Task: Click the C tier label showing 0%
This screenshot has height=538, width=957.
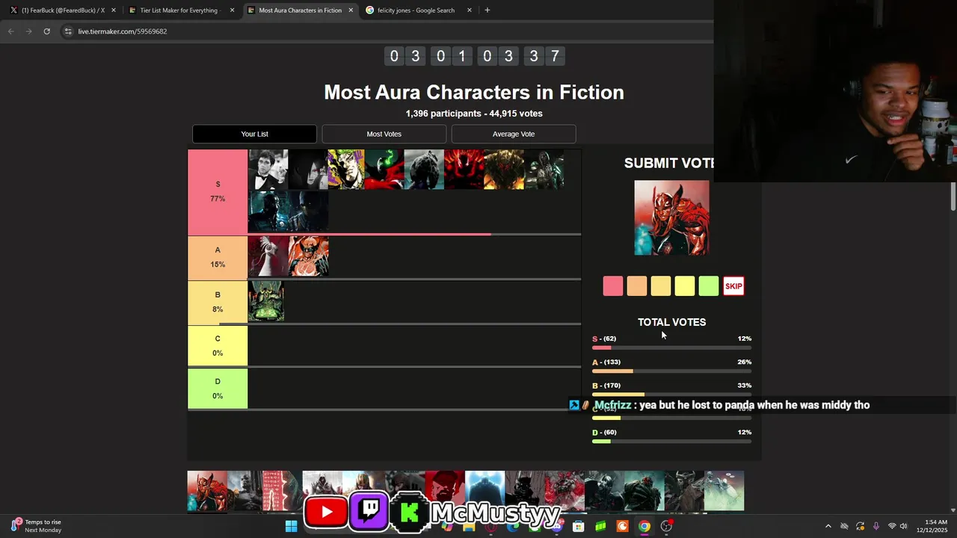Action: [218, 346]
